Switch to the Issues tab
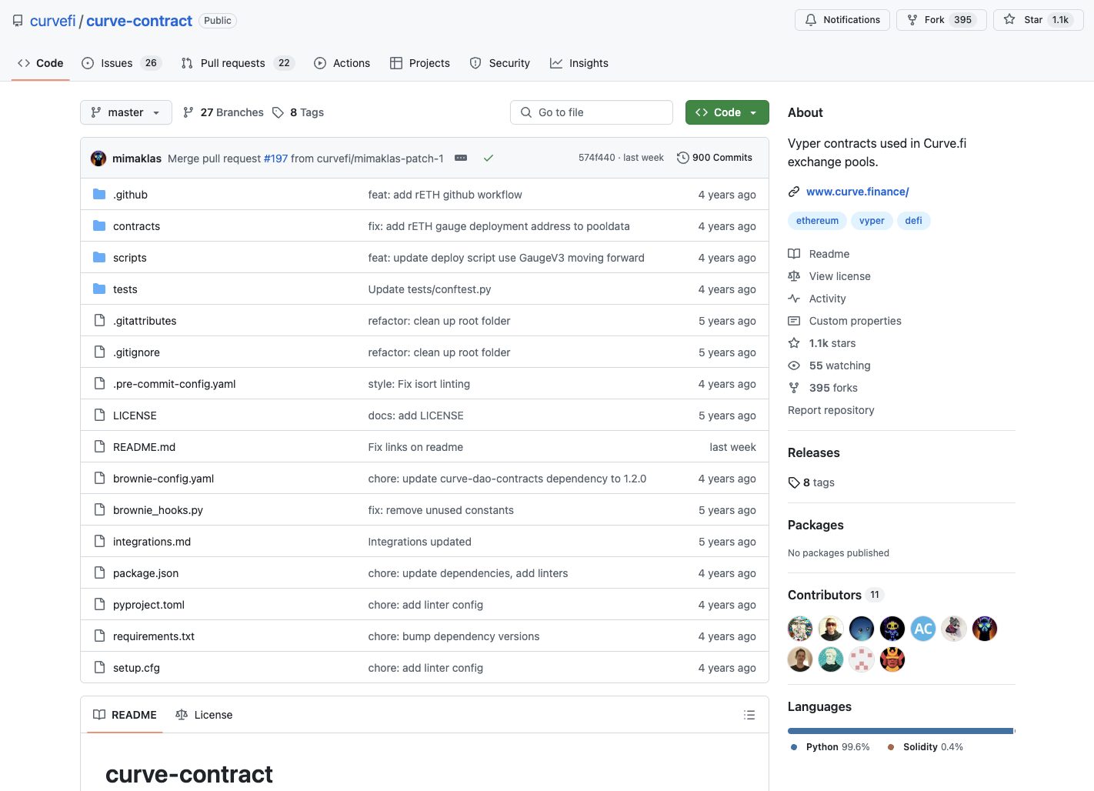 tap(122, 63)
